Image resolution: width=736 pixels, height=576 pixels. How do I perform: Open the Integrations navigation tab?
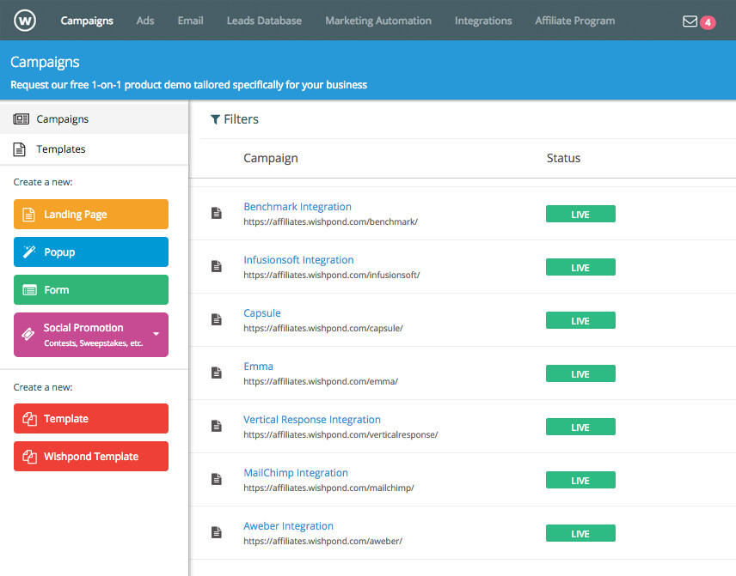(483, 21)
